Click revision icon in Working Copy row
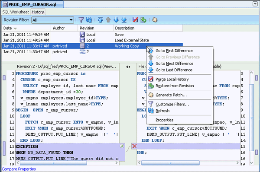 pos(82,46)
